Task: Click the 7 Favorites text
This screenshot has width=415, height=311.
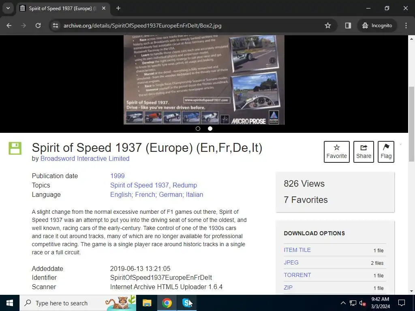Action: [x=306, y=200]
